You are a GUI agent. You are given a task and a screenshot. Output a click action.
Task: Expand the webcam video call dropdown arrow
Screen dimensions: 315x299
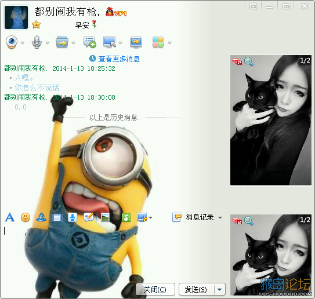click(x=23, y=43)
